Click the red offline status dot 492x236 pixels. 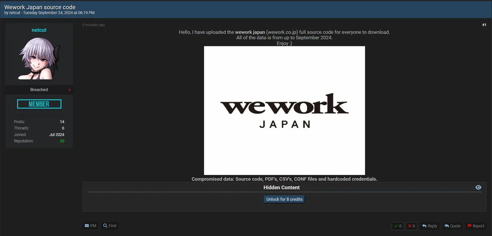click(69, 90)
